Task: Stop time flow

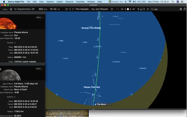Action: [x=128, y=9]
